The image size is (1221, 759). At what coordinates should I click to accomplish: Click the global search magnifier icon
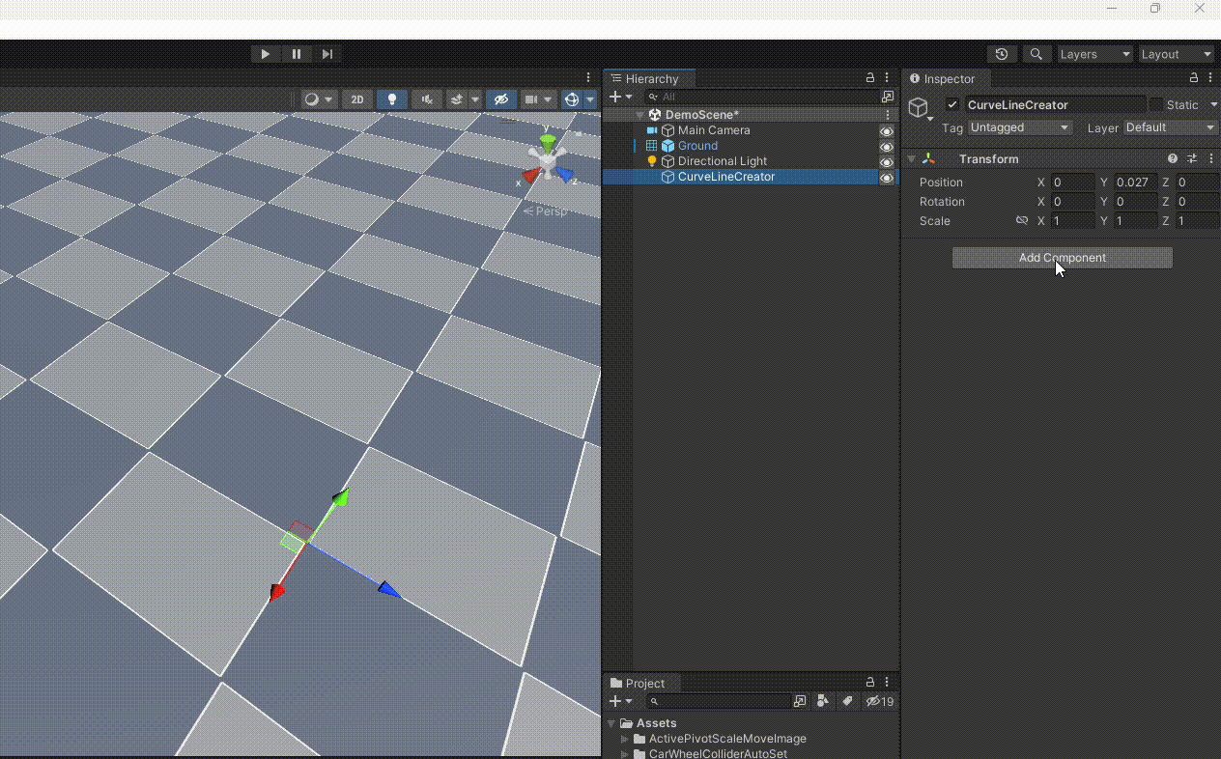point(1036,54)
